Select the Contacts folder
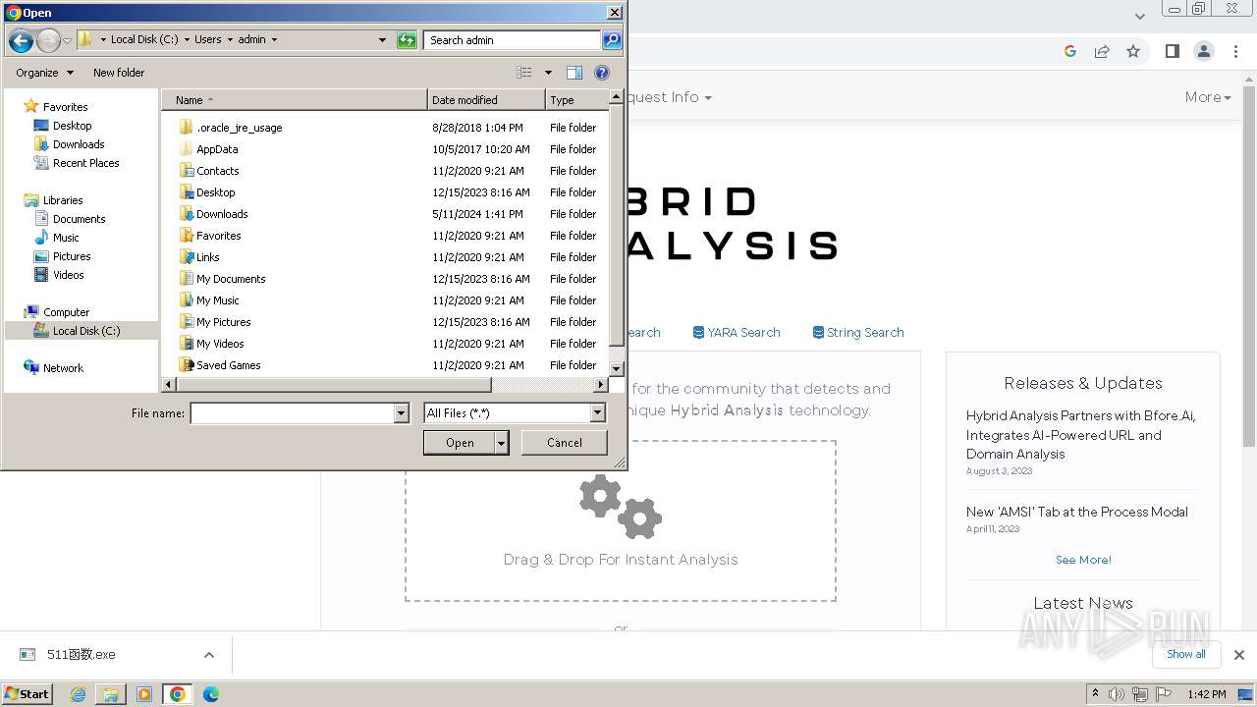 pos(217,171)
